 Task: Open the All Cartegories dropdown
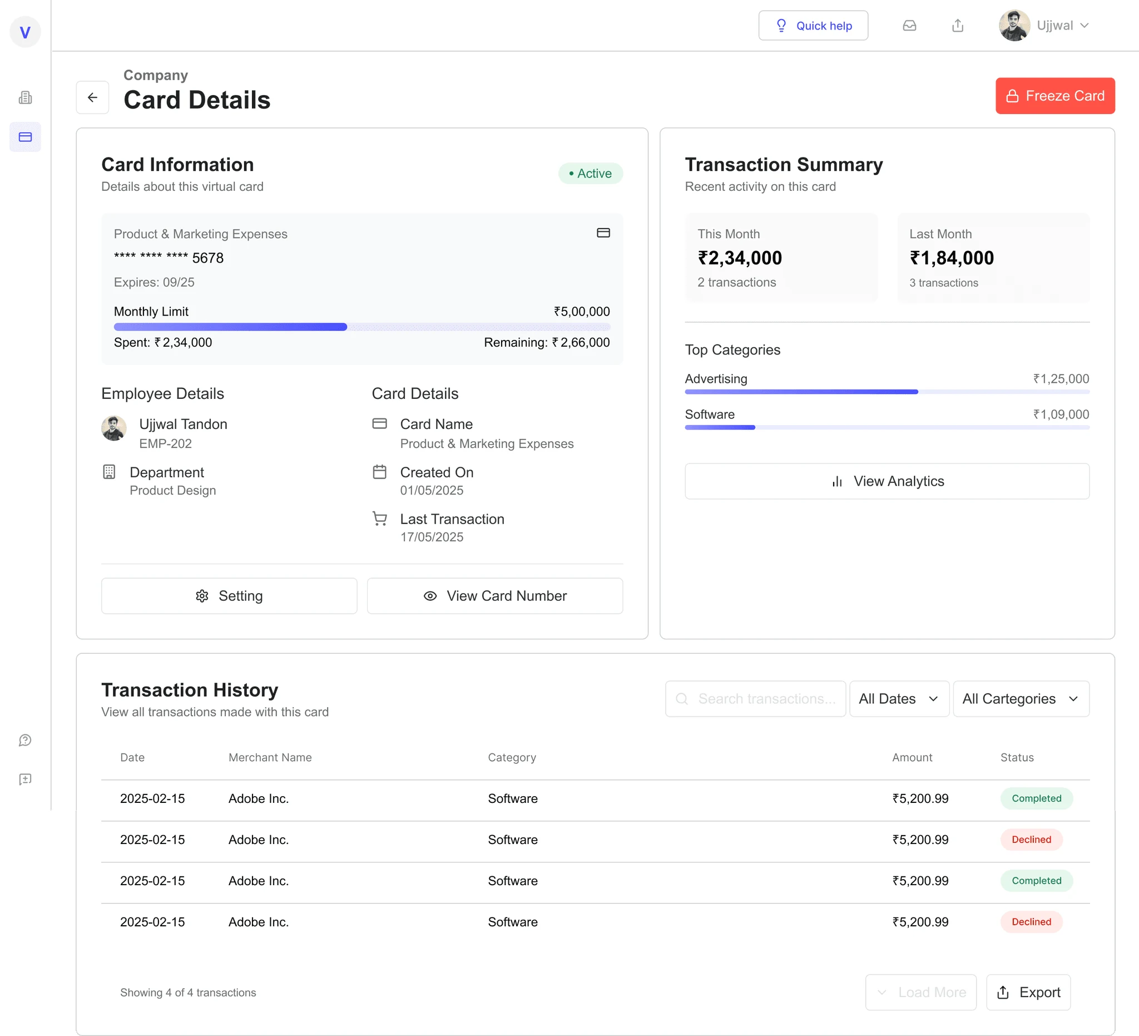(1021, 699)
